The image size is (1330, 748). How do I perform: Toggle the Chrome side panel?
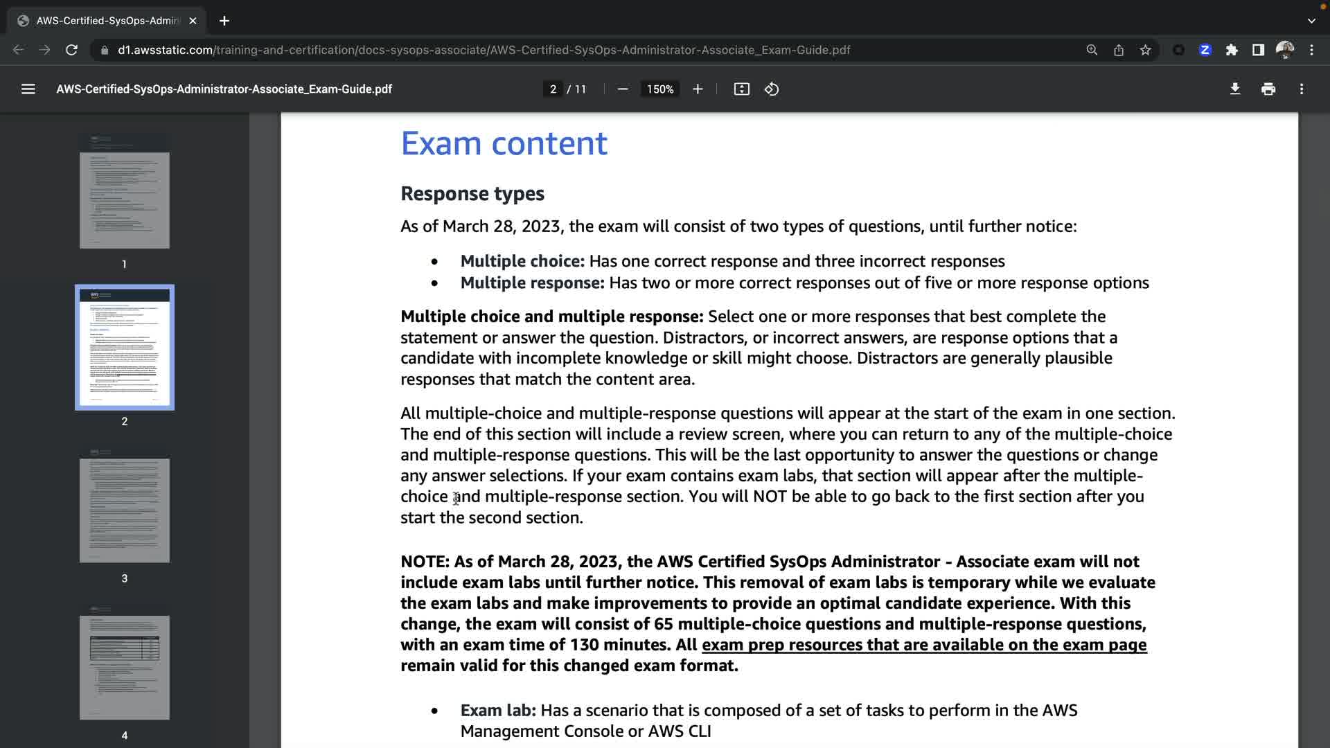coord(1258,50)
